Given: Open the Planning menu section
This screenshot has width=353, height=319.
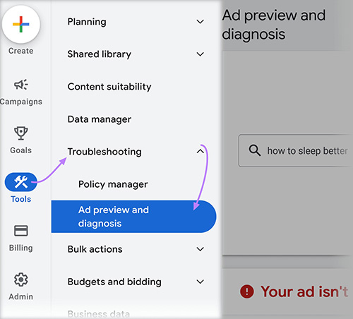Looking at the screenshot, I should (x=87, y=22).
